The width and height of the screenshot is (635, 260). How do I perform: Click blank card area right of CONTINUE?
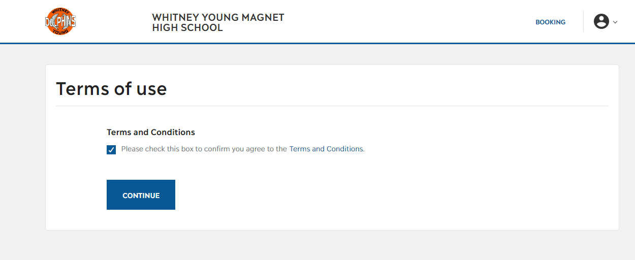(x=391, y=194)
